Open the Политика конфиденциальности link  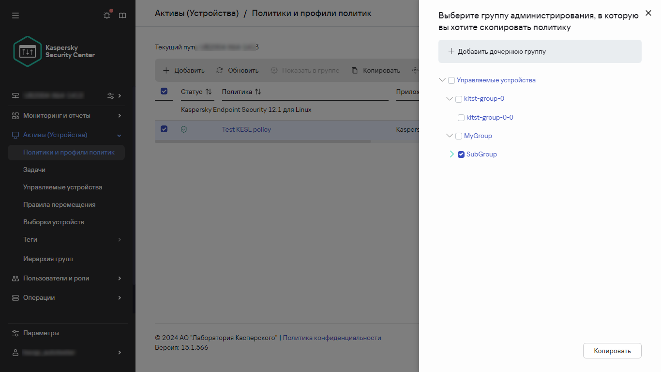tap(331, 338)
